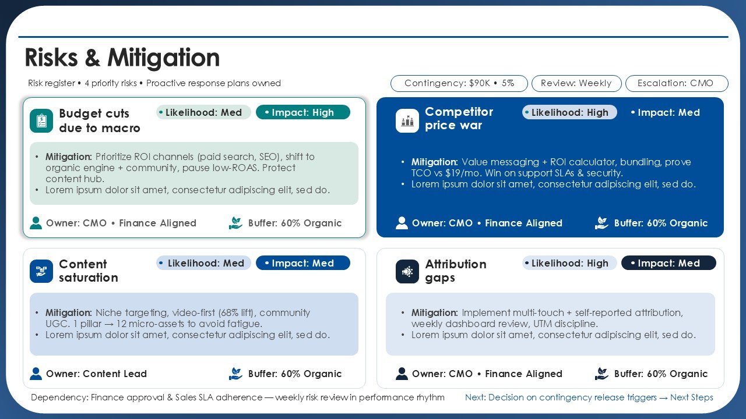Image resolution: width=746 pixels, height=419 pixels.
Task: Click the Risks & Mitigation slide title
Action: [122, 58]
